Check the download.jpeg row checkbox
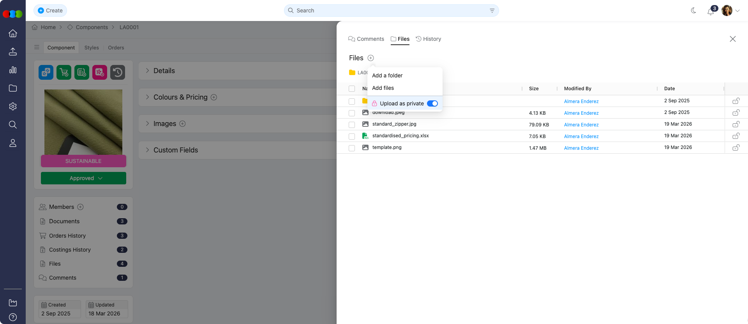Image resolution: width=748 pixels, height=324 pixels. point(352,113)
